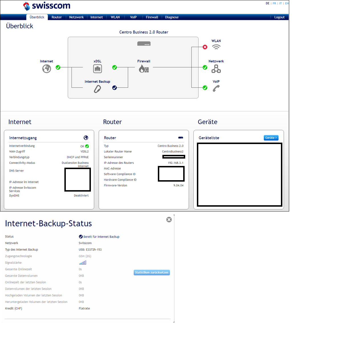Click the Firewall flame icon
The height and width of the screenshot is (347, 357).
pyautogui.click(x=144, y=69)
